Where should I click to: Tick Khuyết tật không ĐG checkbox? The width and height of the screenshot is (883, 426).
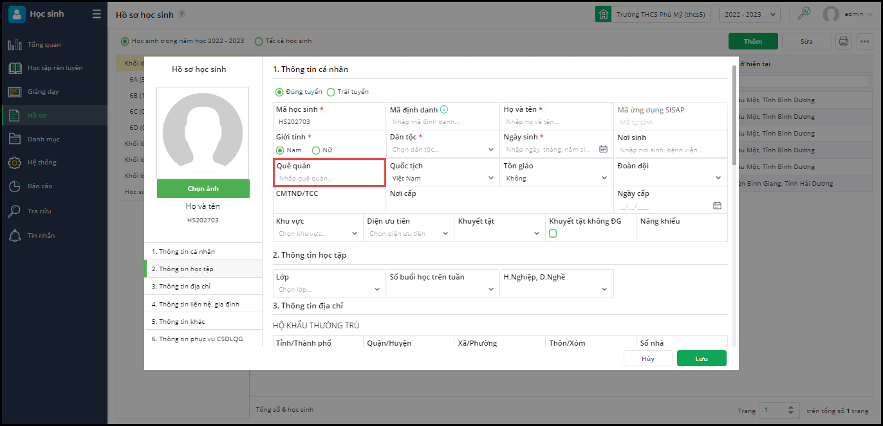553,234
